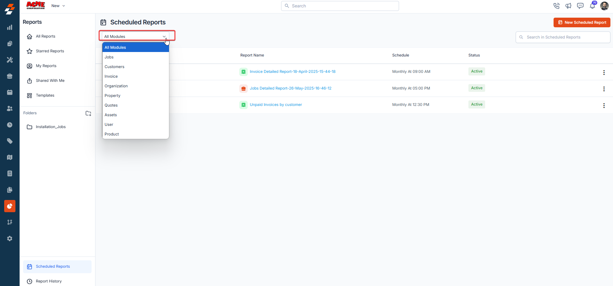Click Monthly At 09:00 AM schedule
Viewport: 613px width, 286px height.
click(411, 72)
